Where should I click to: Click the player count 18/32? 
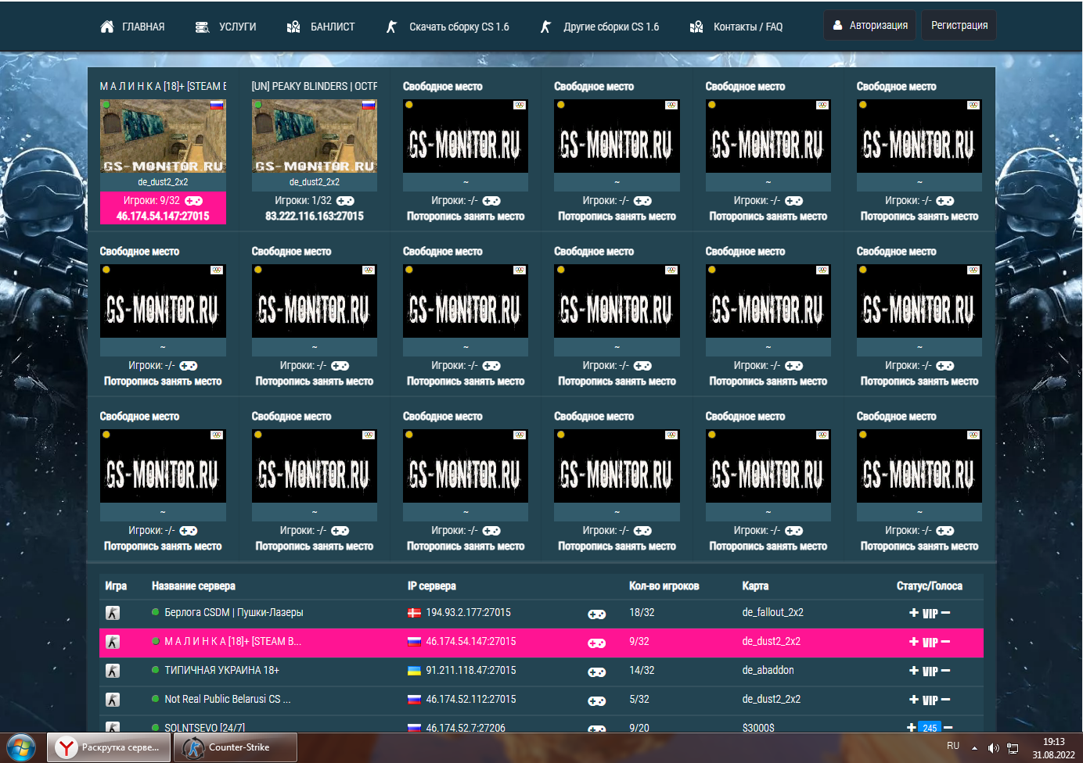coord(642,613)
